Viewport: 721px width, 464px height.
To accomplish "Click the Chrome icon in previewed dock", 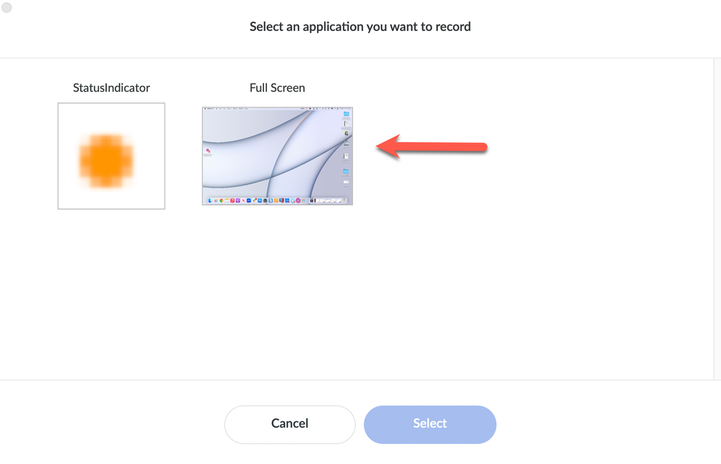I will pyautogui.click(x=222, y=201).
